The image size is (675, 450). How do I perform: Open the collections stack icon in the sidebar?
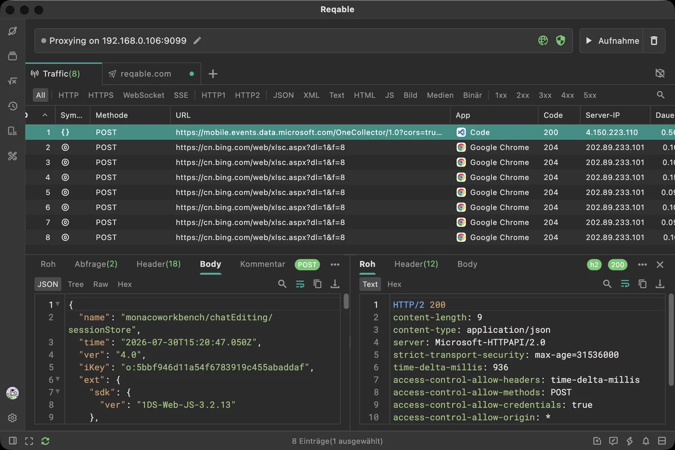[12, 56]
